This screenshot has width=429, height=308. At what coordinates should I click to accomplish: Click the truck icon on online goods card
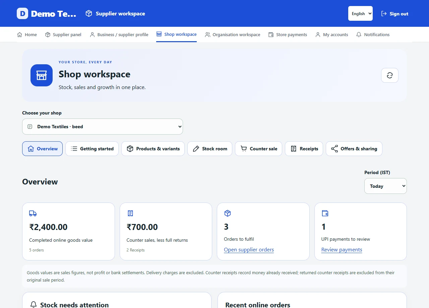[x=33, y=213]
